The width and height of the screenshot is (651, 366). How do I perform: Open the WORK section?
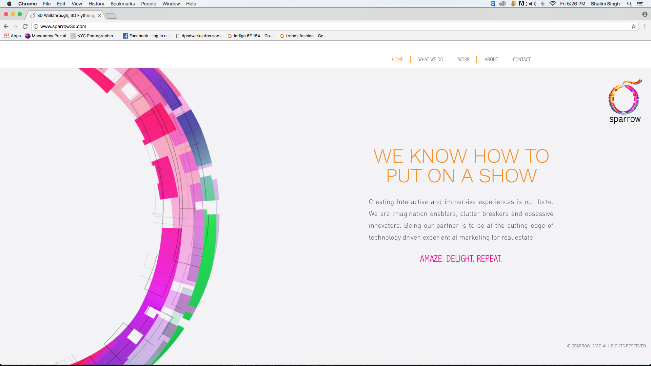click(x=463, y=60)
